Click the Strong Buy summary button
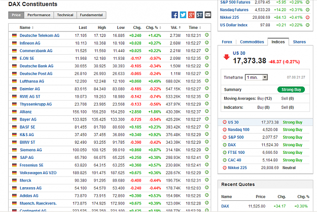The height and width of the screenshot is (212, 317). point(291,90)
